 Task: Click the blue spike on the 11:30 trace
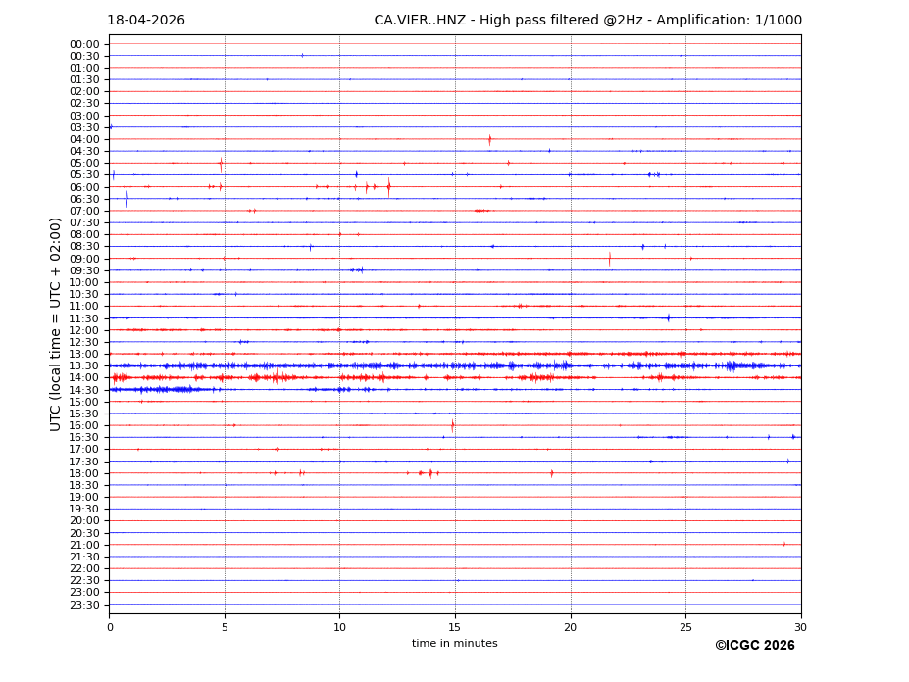click(x=668, y=317)
